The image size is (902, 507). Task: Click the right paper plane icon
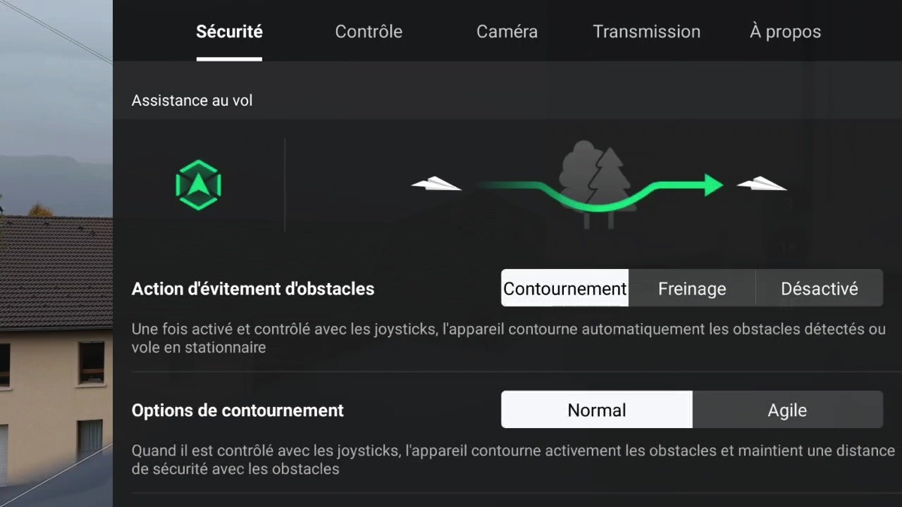[x=761, y=183]
